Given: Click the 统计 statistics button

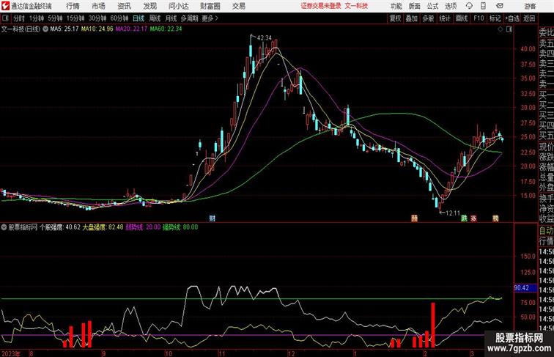Looking at the screenshot, I should click(x=445, y=18).
